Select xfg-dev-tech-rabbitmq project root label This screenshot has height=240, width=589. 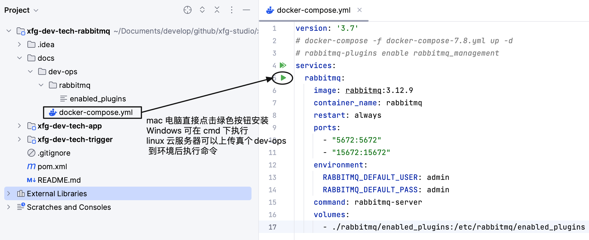pyautogui.click(x=68, y=31)
